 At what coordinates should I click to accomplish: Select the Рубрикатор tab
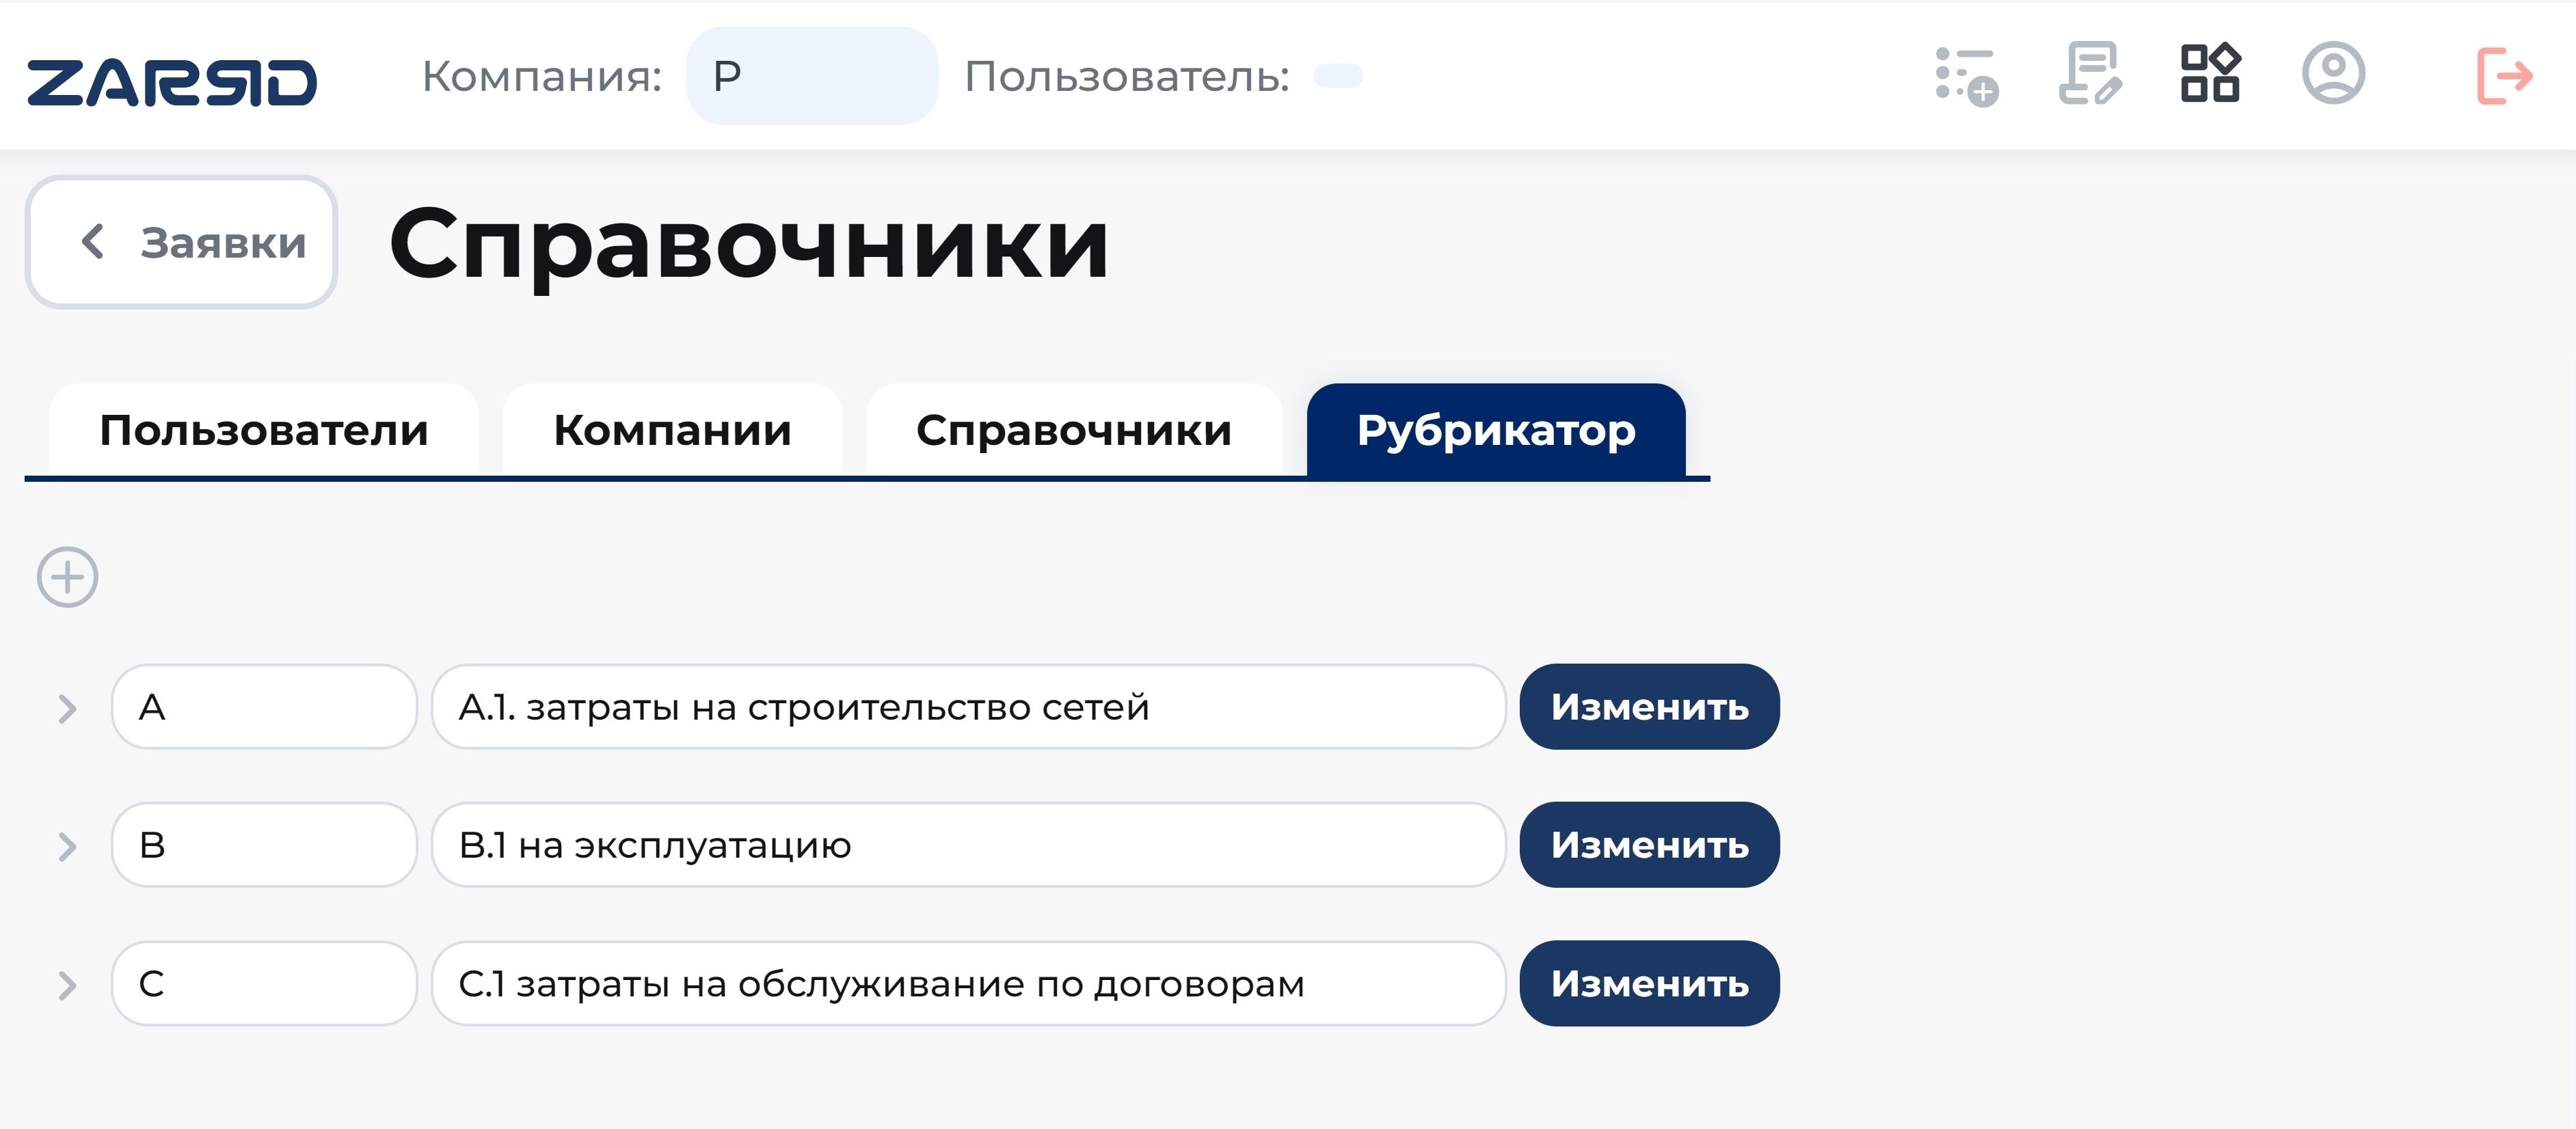1496,430
